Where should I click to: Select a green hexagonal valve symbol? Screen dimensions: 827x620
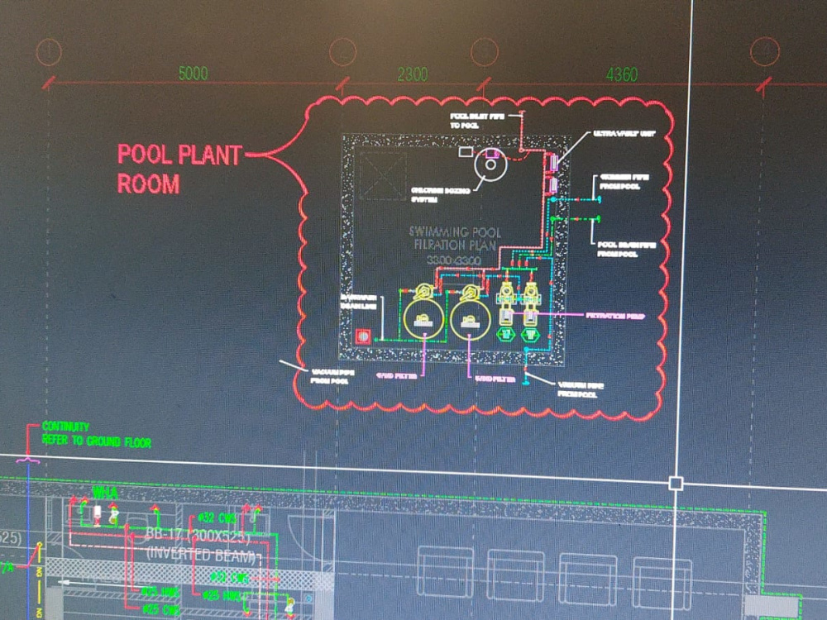coord(506,334)
